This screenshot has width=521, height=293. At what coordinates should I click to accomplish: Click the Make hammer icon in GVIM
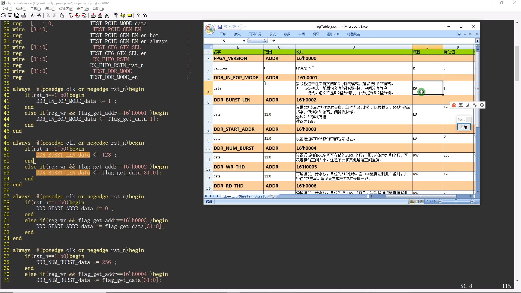pos(116,15)
